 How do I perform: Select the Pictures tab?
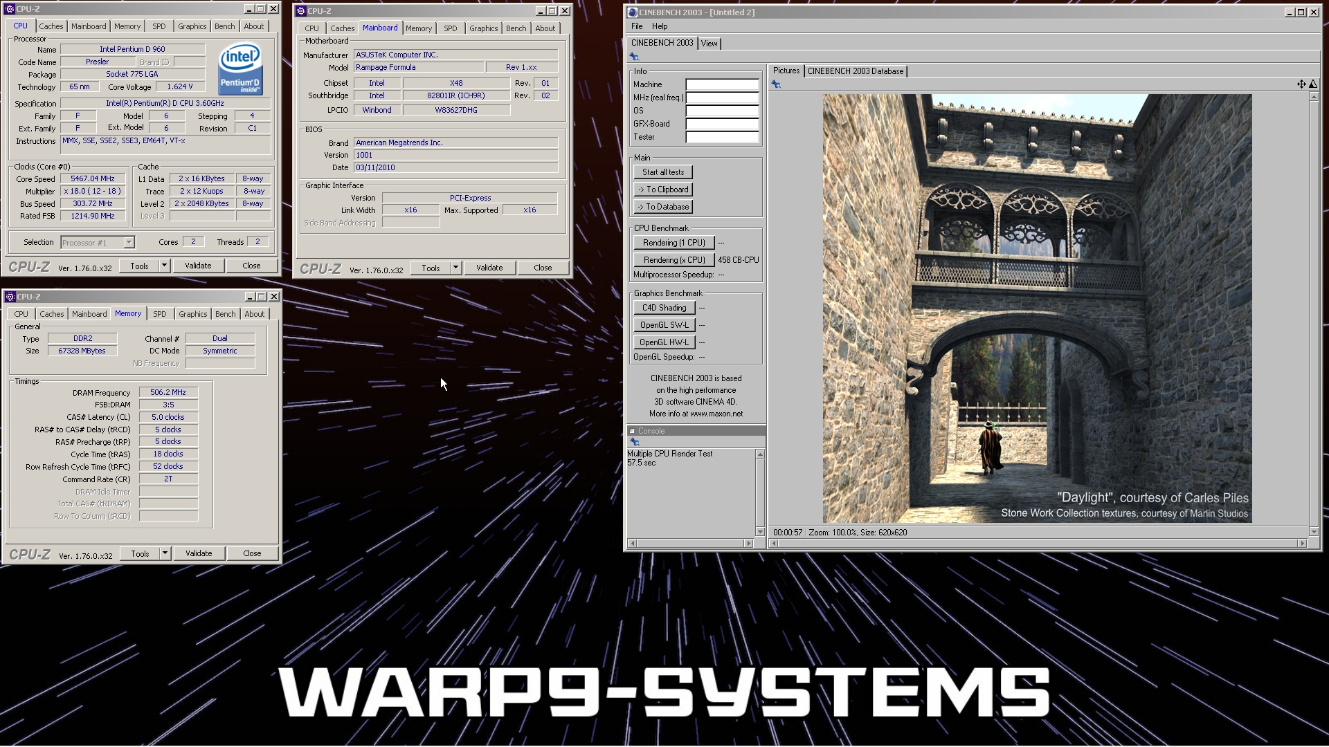[786, 71]
